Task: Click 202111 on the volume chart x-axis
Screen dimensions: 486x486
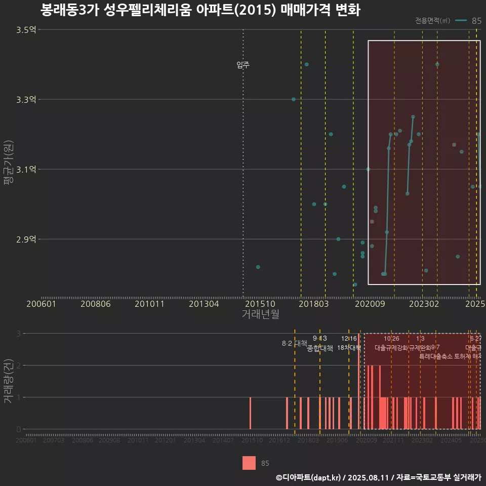Action: point(393,440)
